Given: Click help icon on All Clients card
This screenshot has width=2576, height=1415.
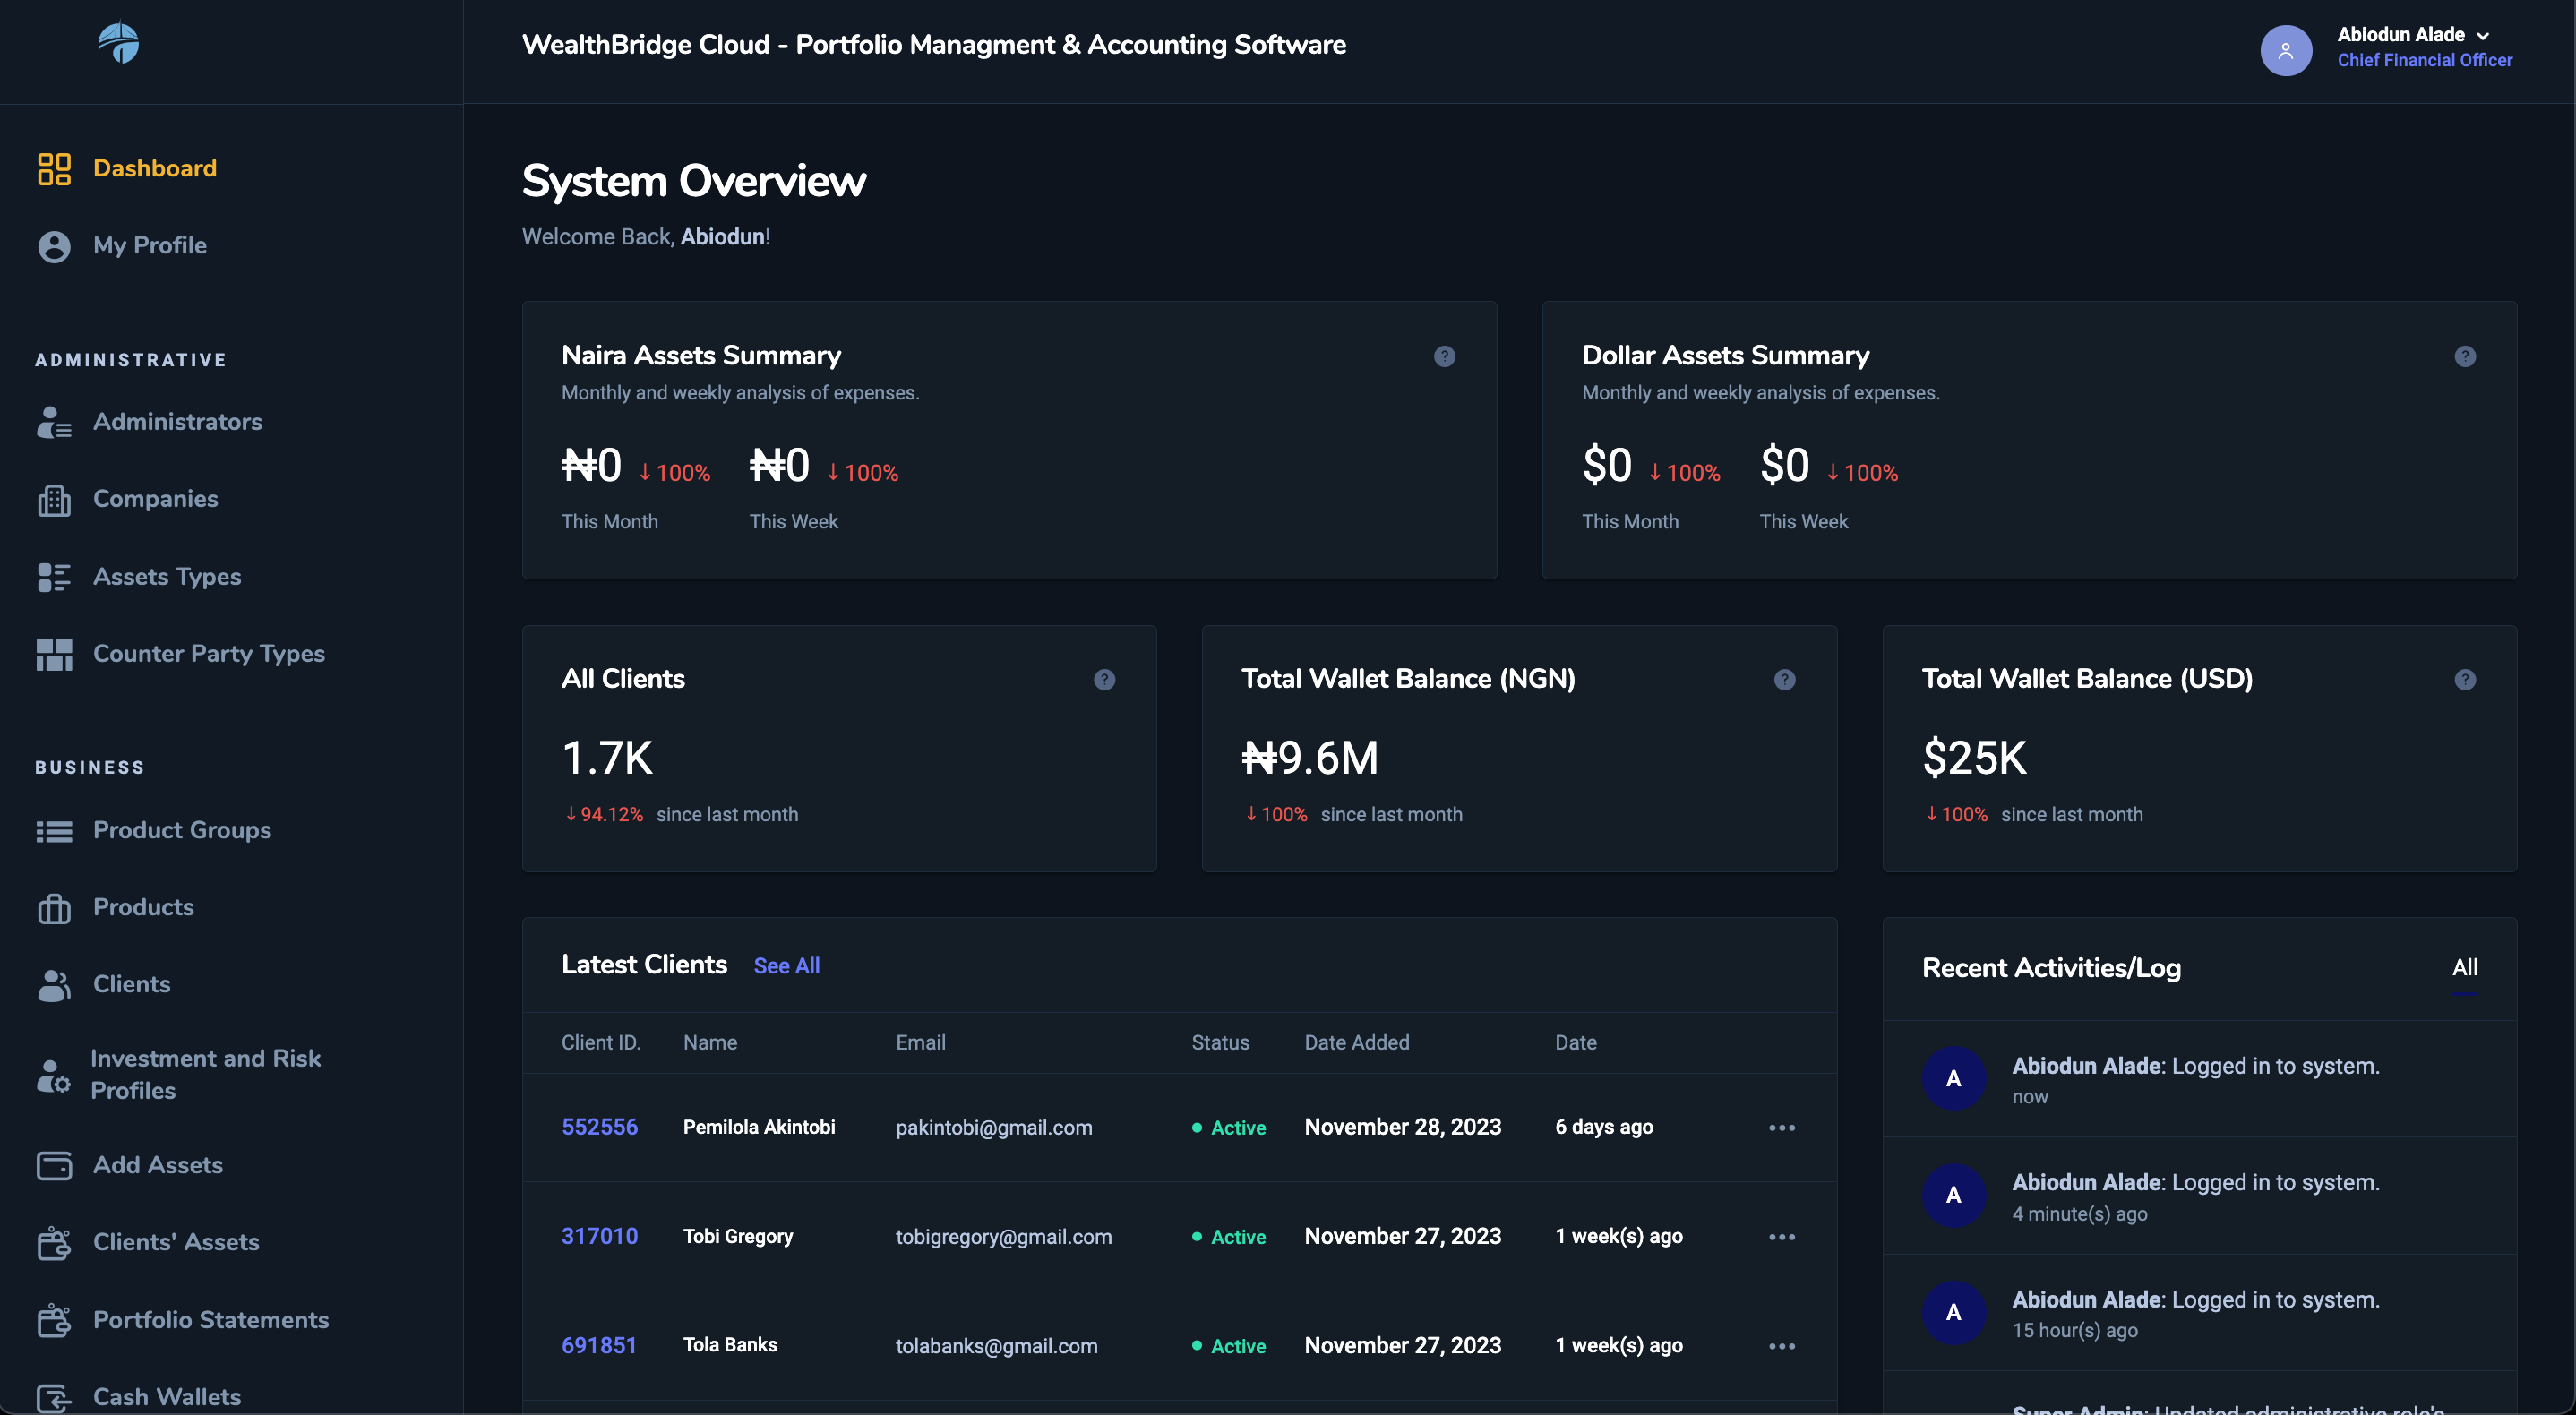Looking at the screenshot, I should [1104, 679].
